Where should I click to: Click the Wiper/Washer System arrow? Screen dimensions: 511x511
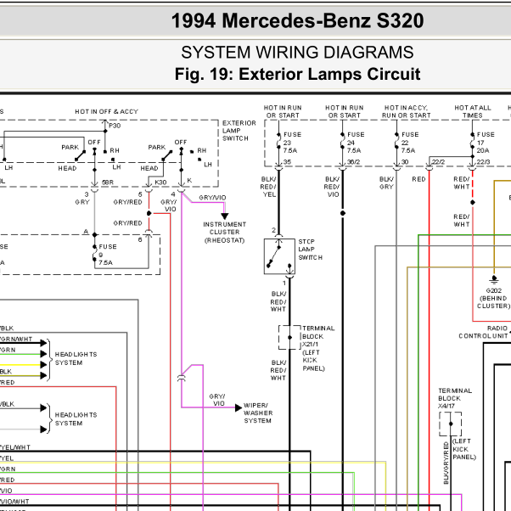click(239, 407)
